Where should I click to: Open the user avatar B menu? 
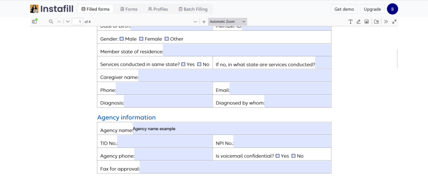(392, 9)
